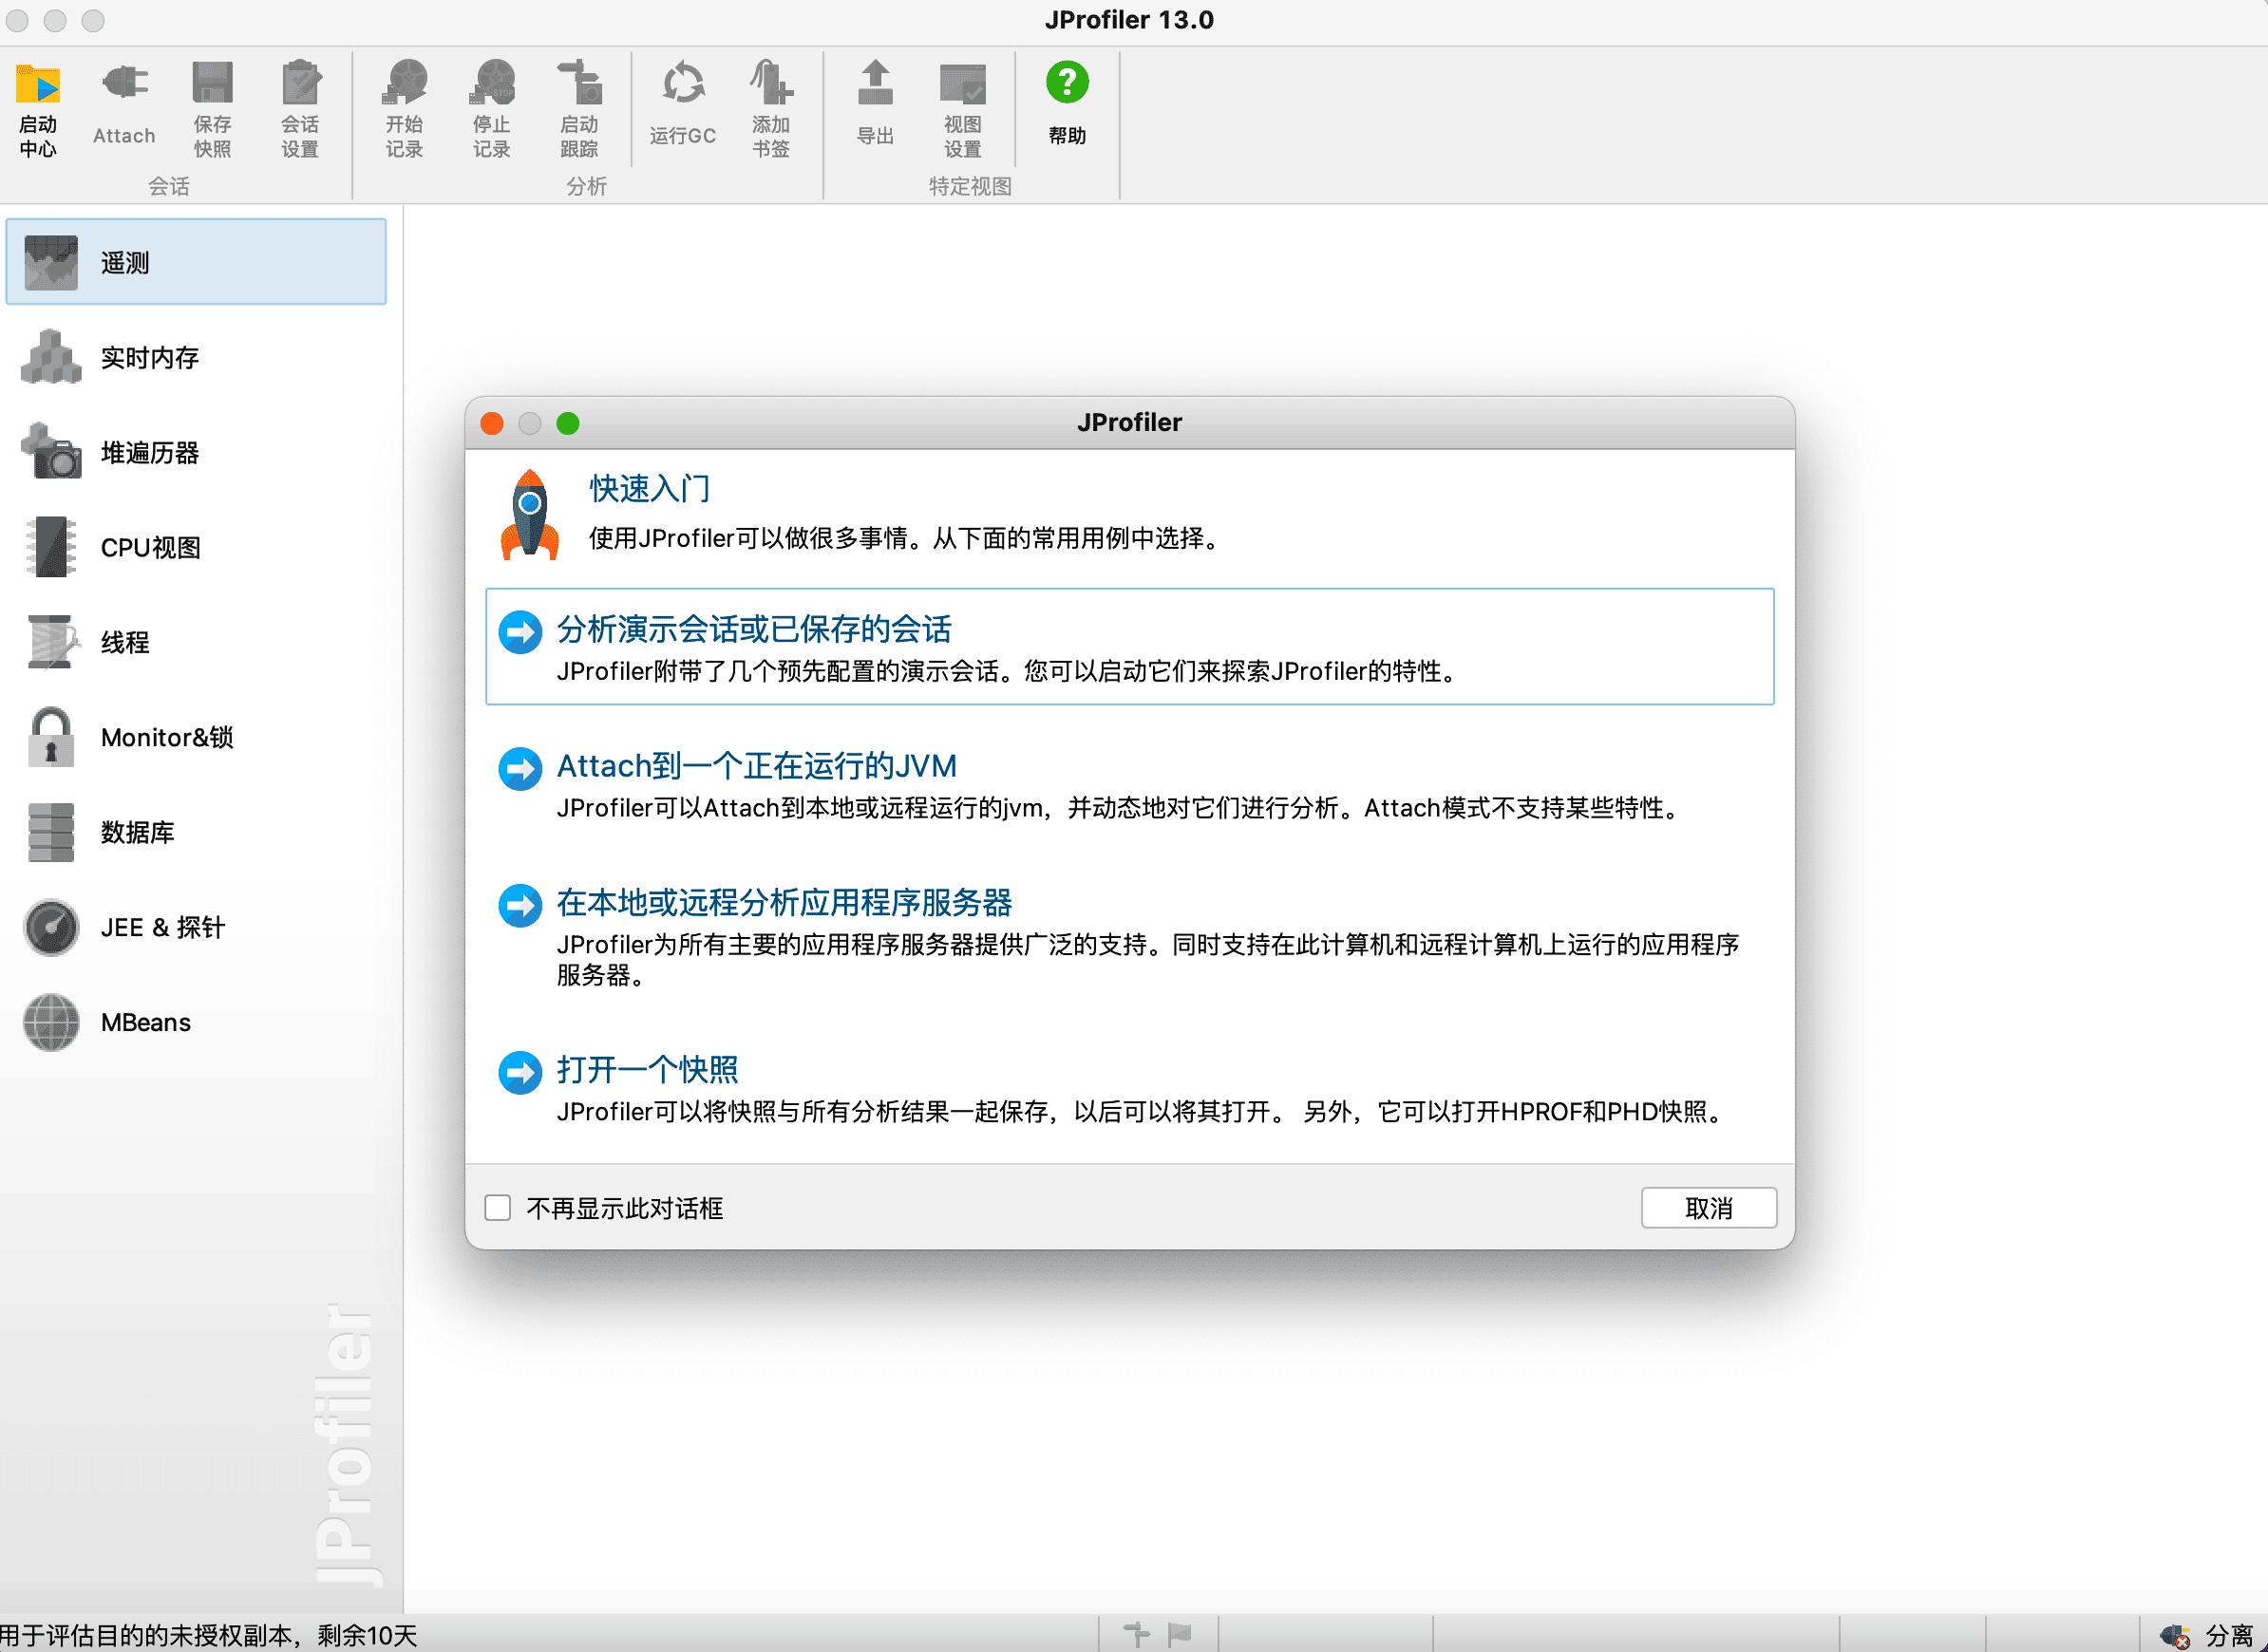Select 线程 threads in sidebar
This screenshot has height=1652, width=2268.
[x=125, y=643]
